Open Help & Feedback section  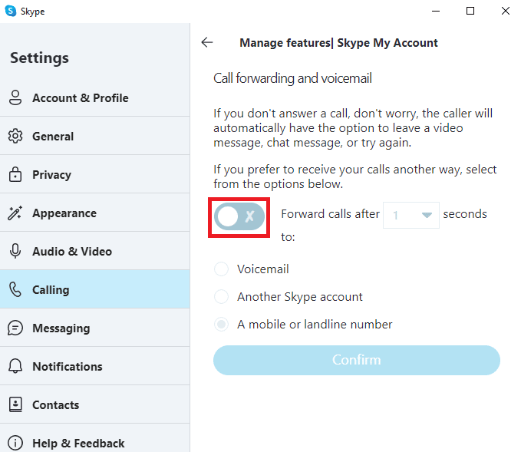[95, 439]
